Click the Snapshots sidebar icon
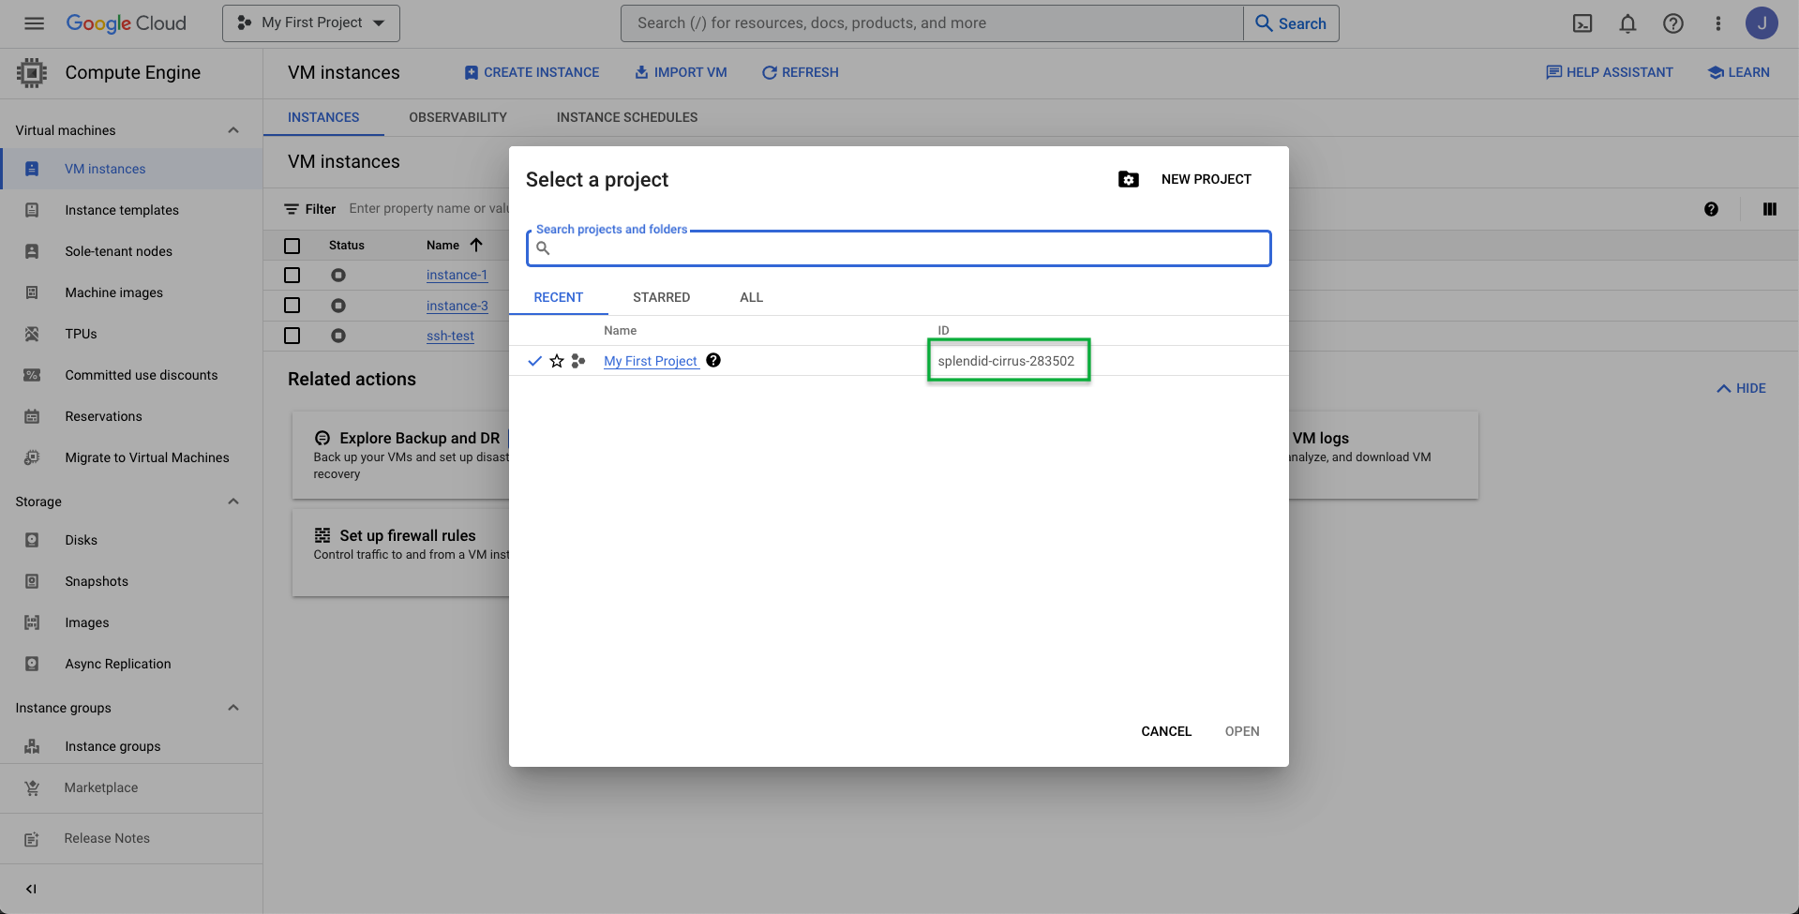 point(32,581)
